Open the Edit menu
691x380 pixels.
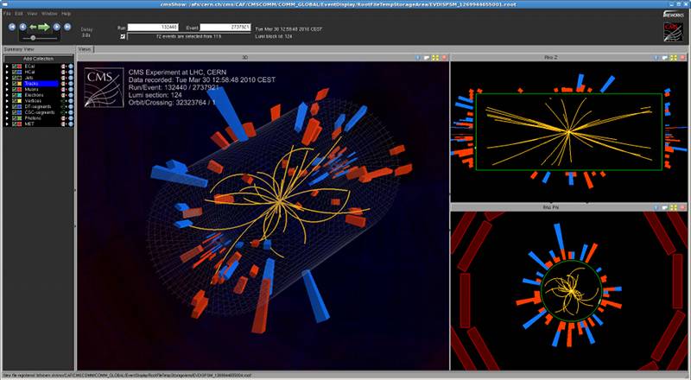point(19,14)
